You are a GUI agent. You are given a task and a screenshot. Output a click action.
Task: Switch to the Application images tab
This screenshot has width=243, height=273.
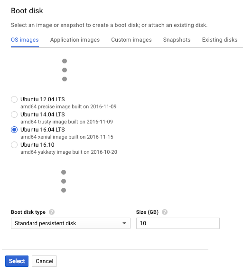click(75, 40)
